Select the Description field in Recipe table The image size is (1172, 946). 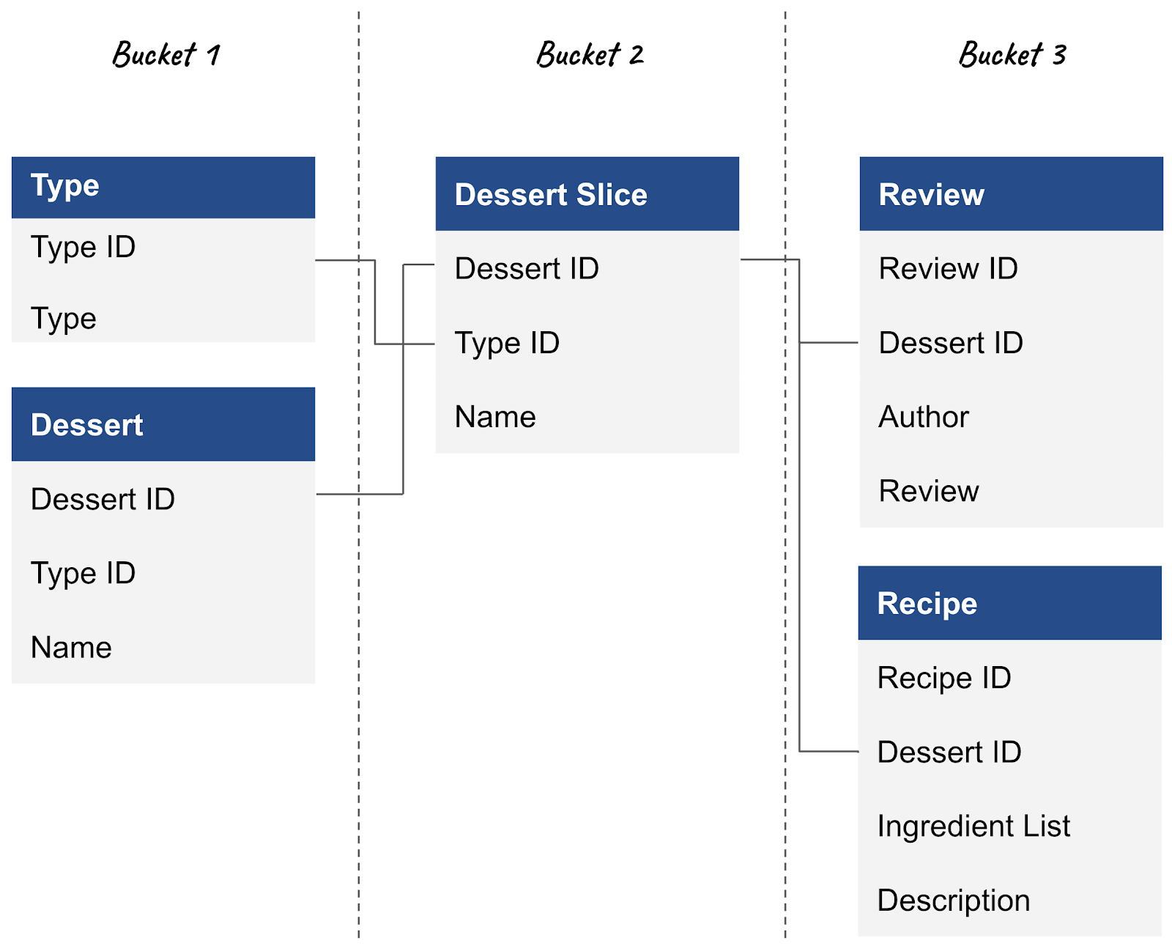coord(954,900)
